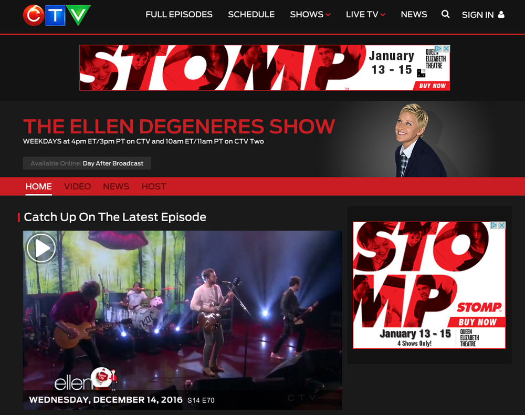Image resolution: width=525 pixels, height=415 pixels.
Task: Close the top STOMP banner ad
Action: pos(446,48)
